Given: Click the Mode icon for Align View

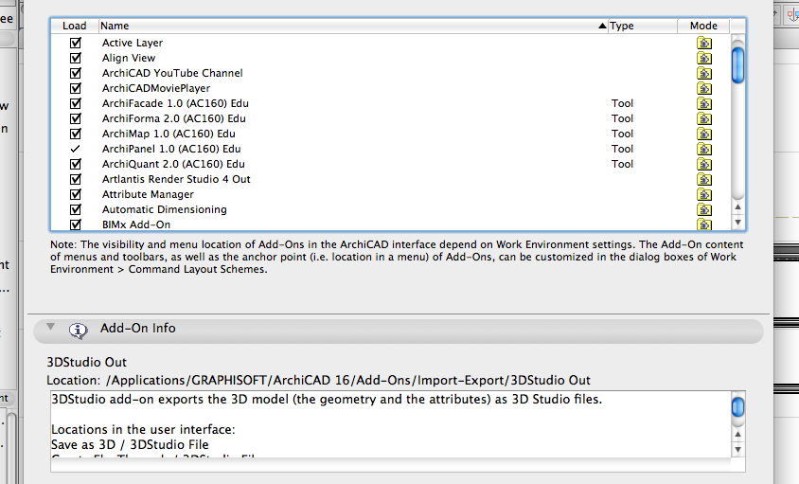Looking at the screenshot, I should pos(704,58).
